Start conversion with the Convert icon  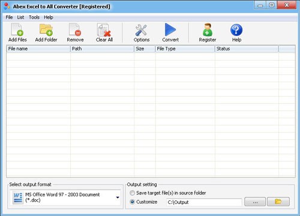click(x=170, y=29)
